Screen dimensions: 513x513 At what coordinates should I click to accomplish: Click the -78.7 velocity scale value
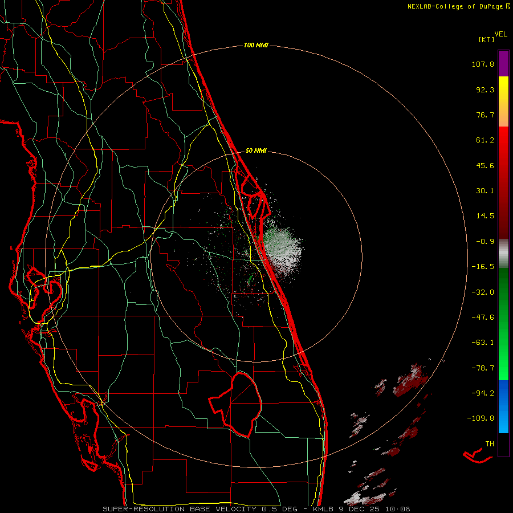tap(483, 368)
